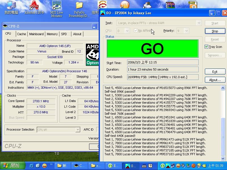Viewport: 227px width, 170px height.
Task: Click the language bar help question icon
Action: click(x=150, y=166)
